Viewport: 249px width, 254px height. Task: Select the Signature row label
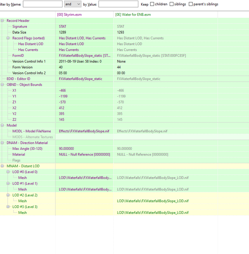coord(20,26)
